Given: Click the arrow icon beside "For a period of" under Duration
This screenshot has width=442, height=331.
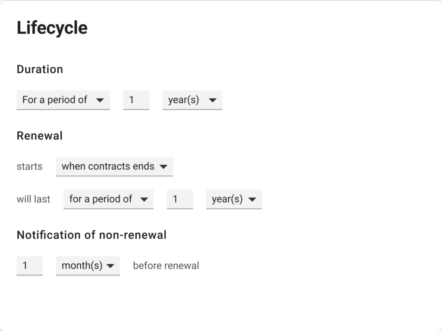Looking at the screenshot, I should [x=100, y=100].
